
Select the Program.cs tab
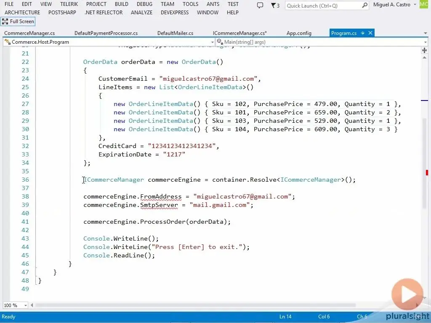(x=344, y=33)
